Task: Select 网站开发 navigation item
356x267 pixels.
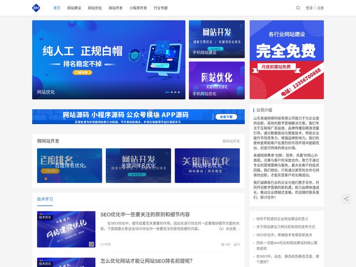Action: coord(116,8)
